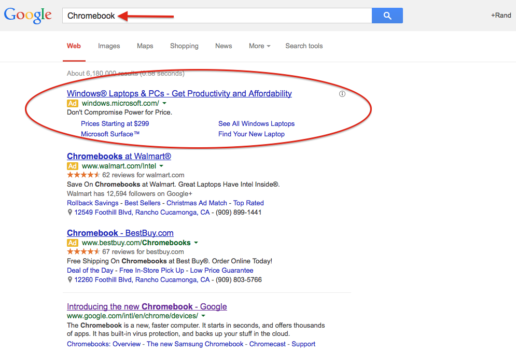516x352 pixels.
Task: Click the www.google.com/intl/en/chrome/devices/ URL text
Action: pos(133,316)
